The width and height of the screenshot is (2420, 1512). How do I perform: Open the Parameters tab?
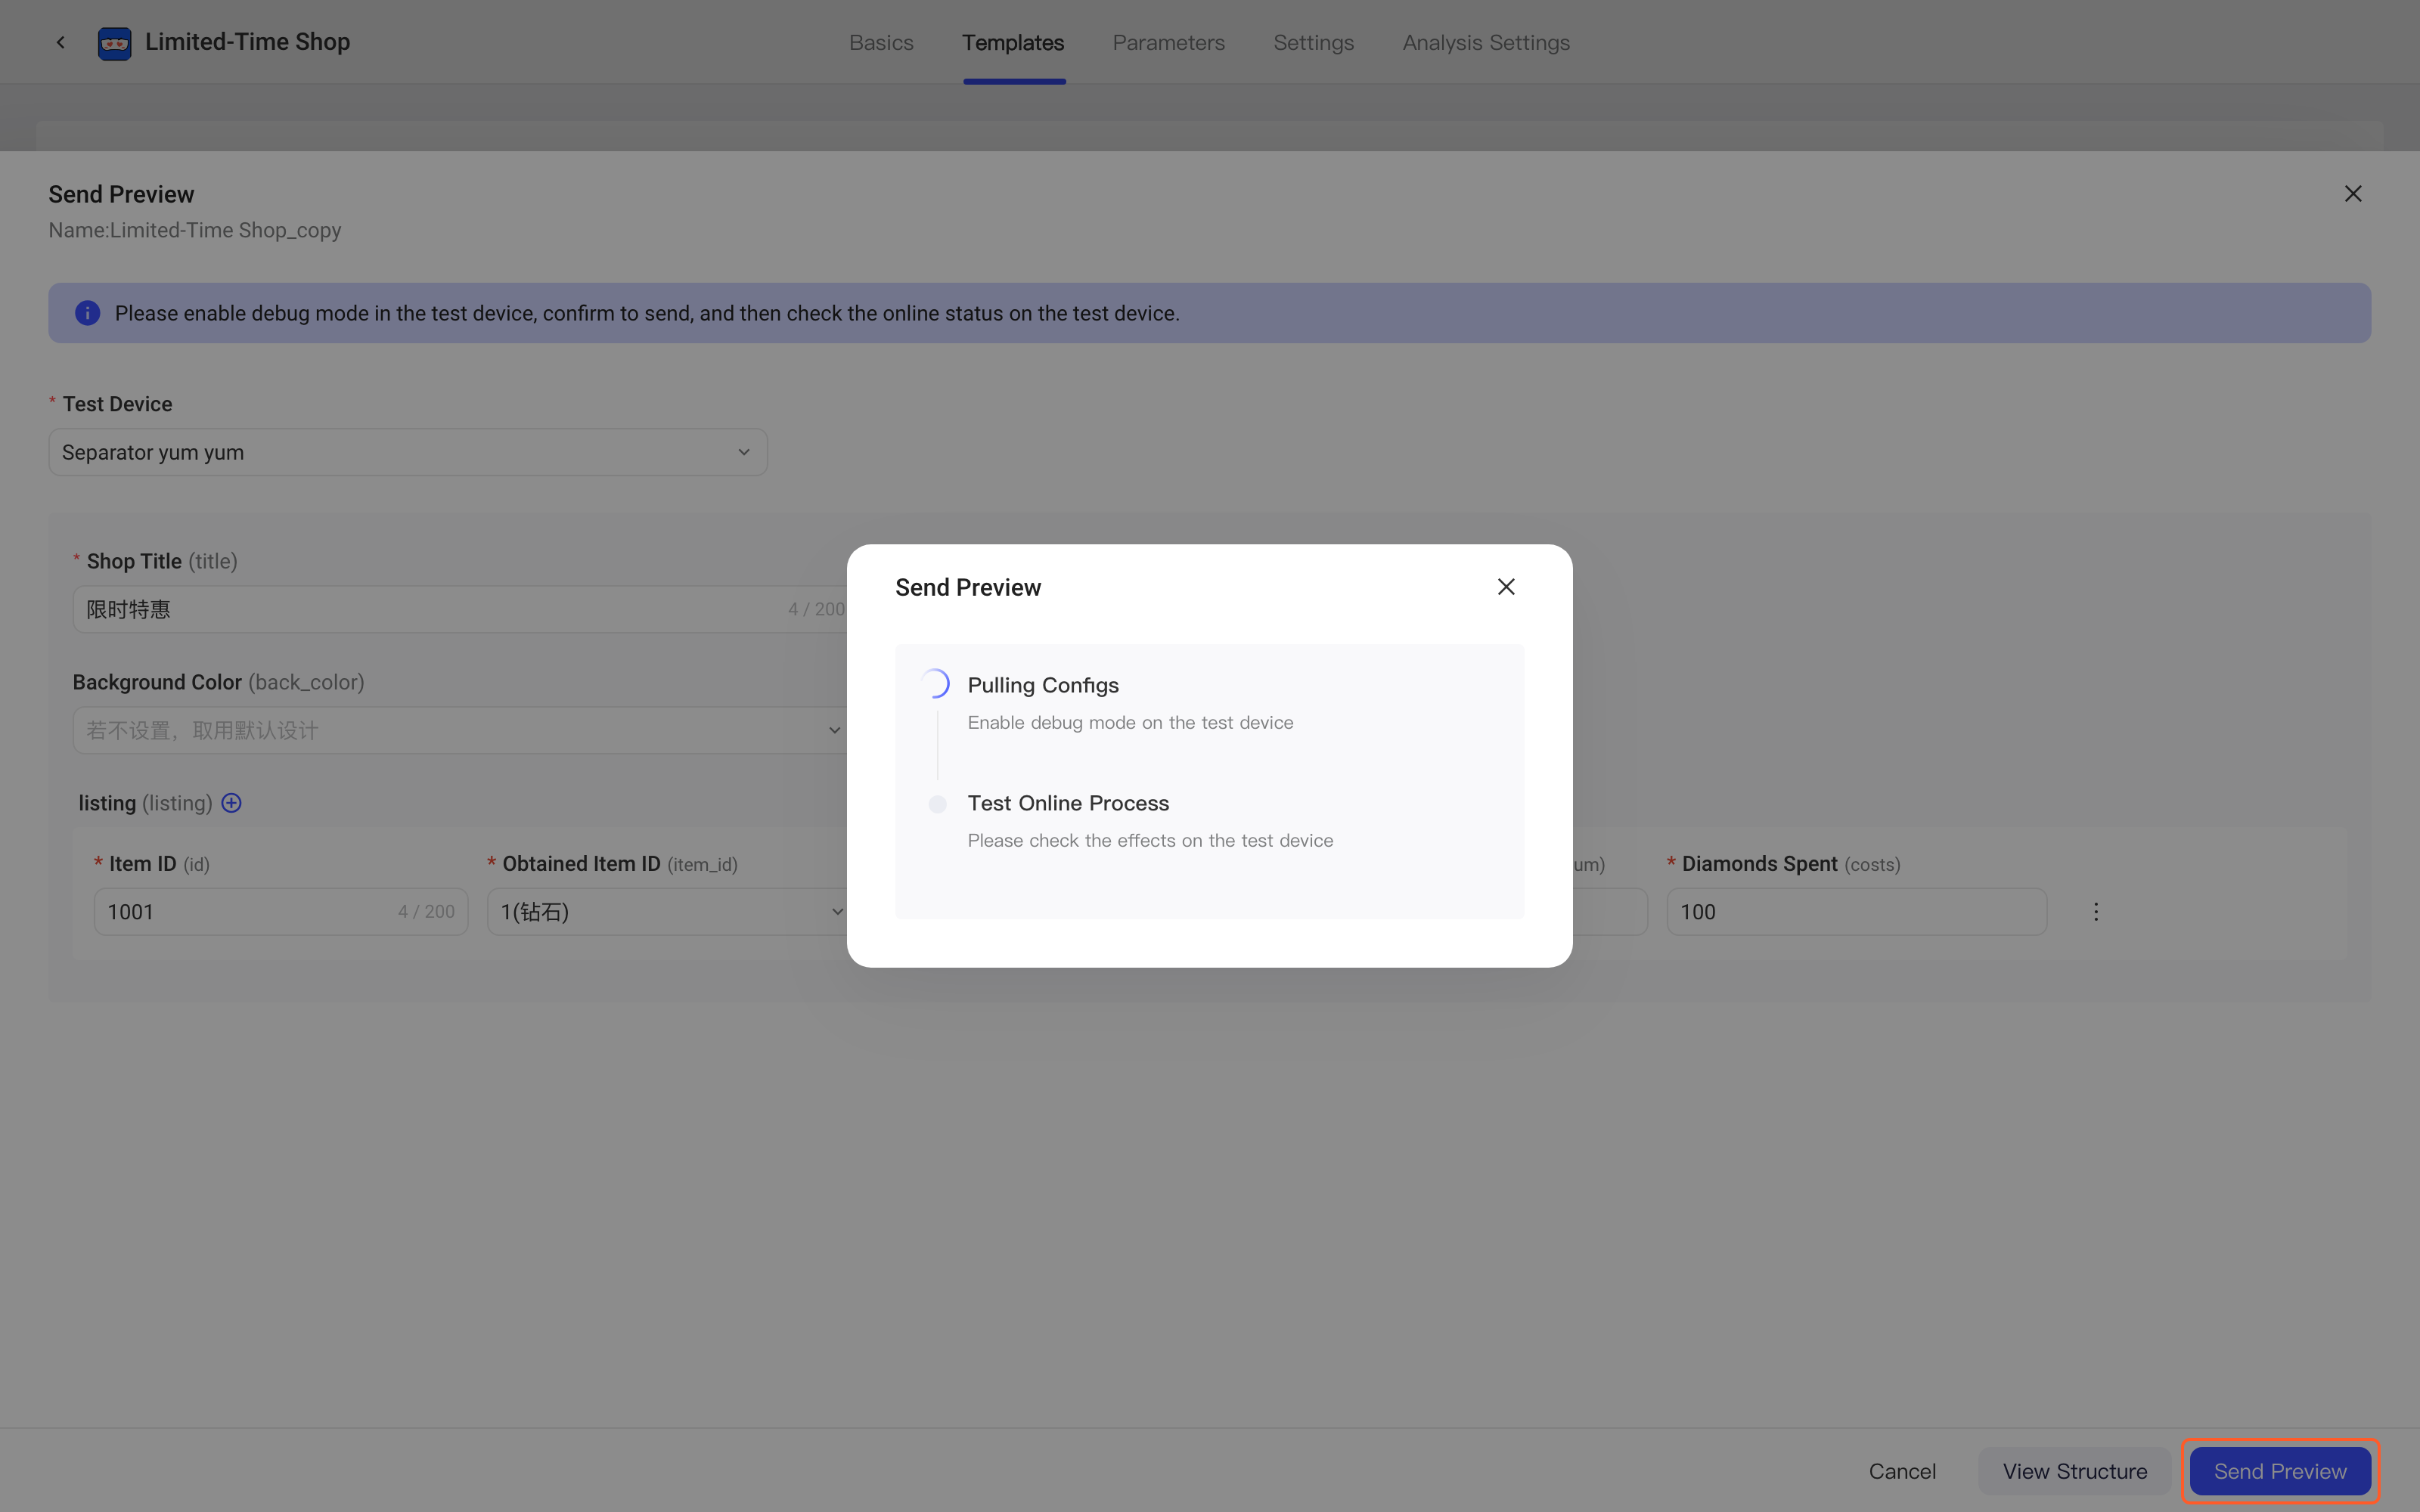click(x=1168, y=43)
